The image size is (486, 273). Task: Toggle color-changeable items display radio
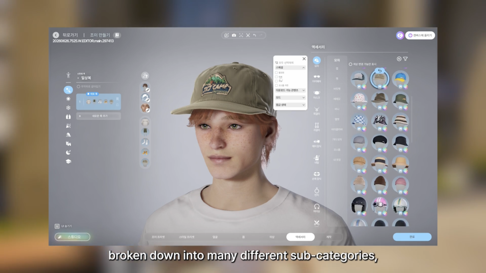click(x=351, y=64)
